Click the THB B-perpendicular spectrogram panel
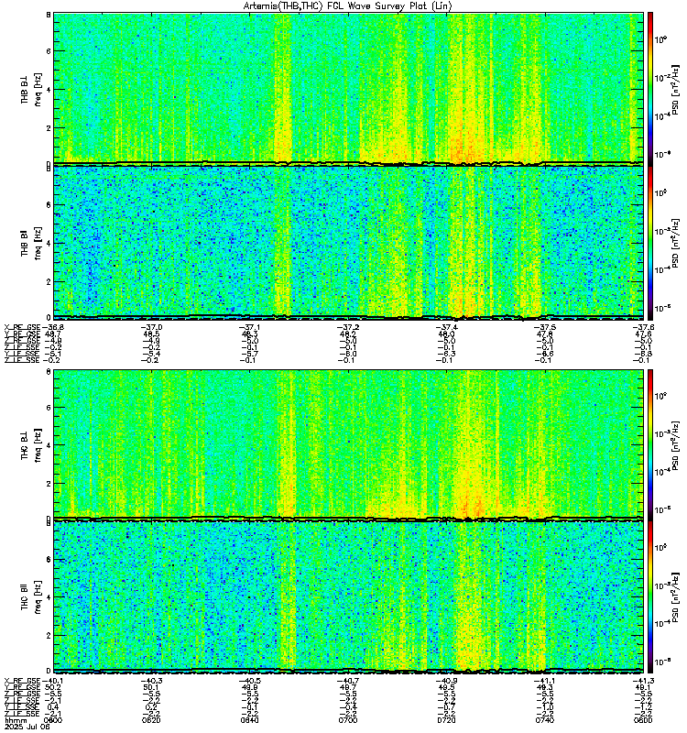687x733 pixels. point(349,88)
